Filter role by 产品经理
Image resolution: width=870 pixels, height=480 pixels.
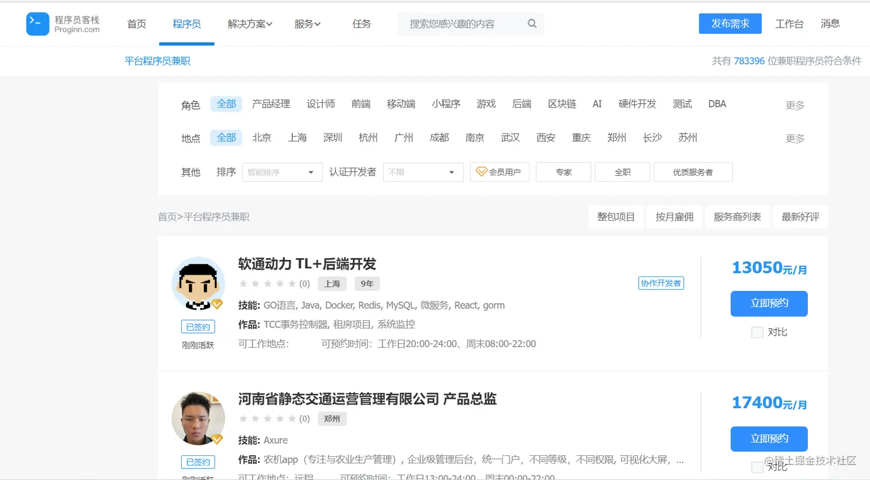pyautogui.click(x=271, y=104)
